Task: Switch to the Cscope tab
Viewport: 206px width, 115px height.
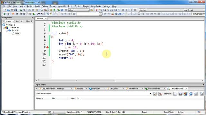Action: coord(80,89)
